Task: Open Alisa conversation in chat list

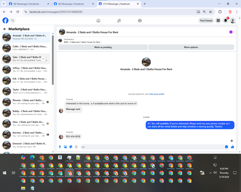Action: point(26,123)
